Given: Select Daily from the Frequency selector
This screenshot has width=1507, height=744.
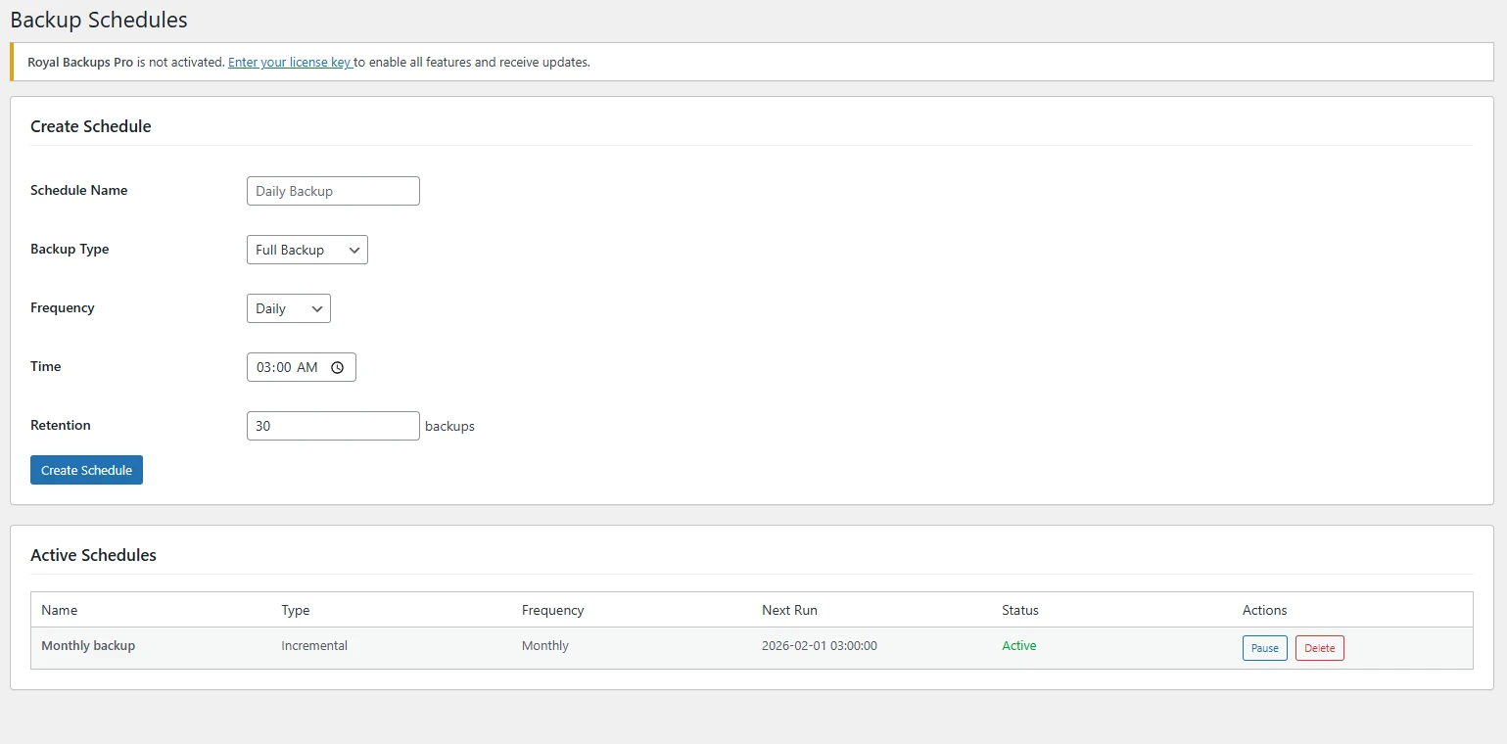Looking at the screenshot, I should [288, 308].
